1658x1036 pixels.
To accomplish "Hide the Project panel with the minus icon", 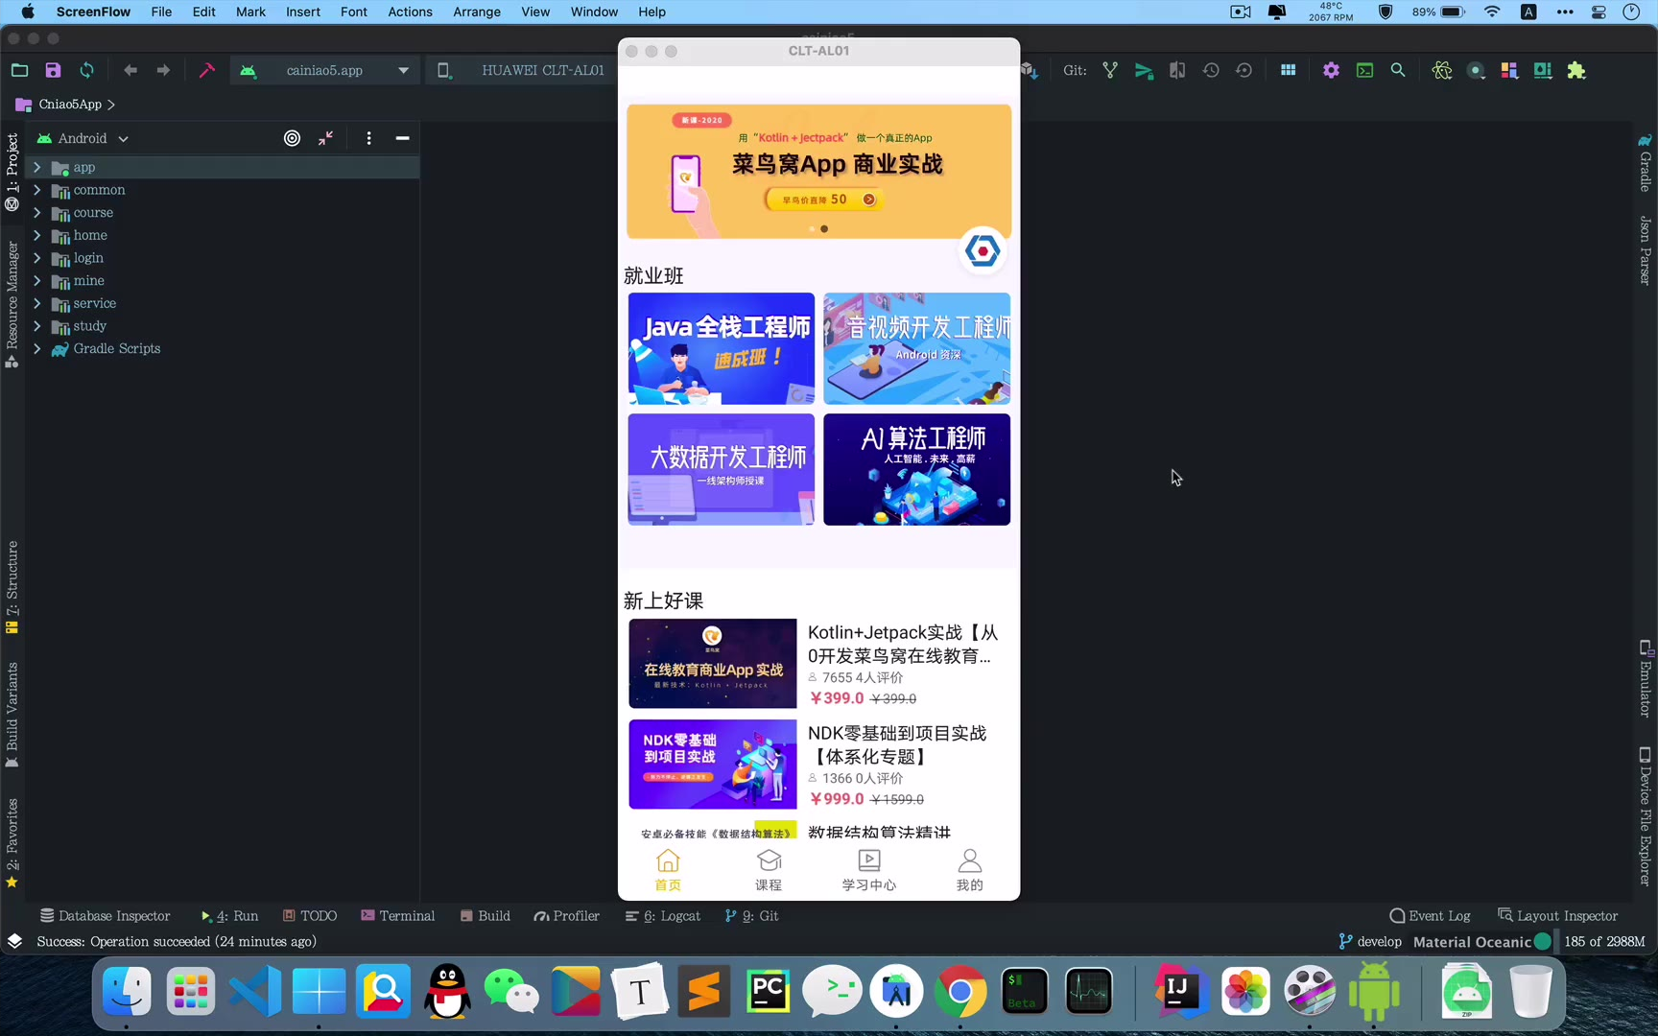I will click(x=403, y=138).
